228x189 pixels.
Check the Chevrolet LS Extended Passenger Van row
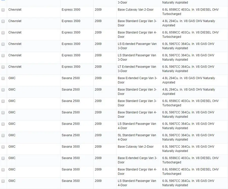pos(3,44)
